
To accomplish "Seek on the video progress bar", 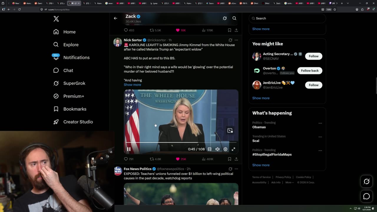I will (x=181, y=143).
